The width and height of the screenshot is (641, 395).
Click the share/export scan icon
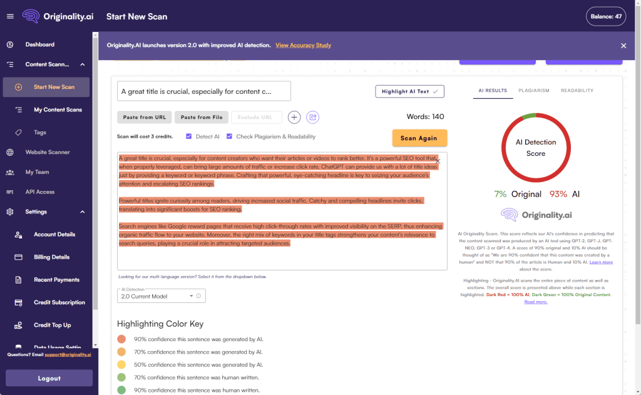click(x=313, y=117)
